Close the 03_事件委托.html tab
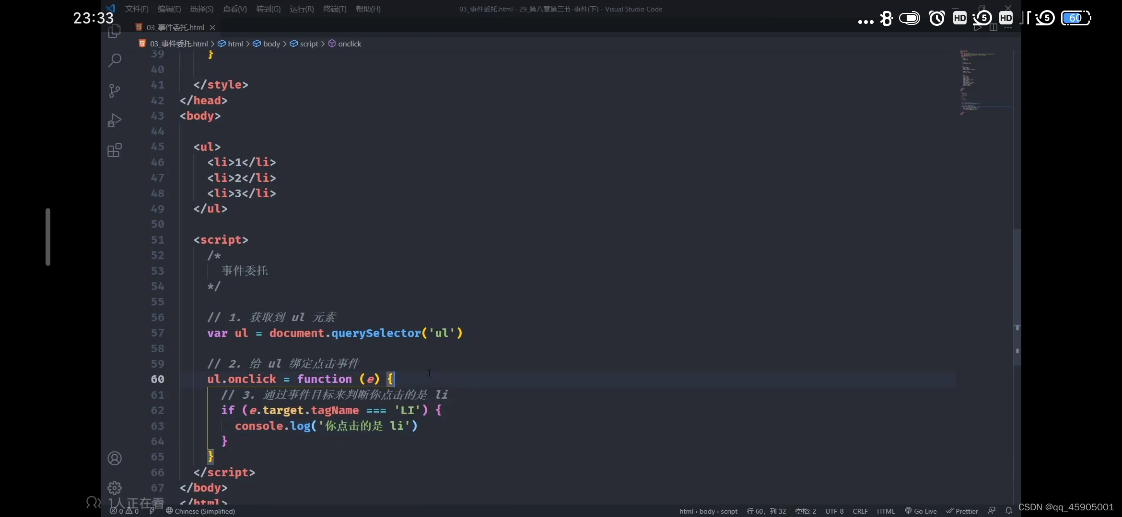This screenshot has width=1122, height=517. coord(212,27)
